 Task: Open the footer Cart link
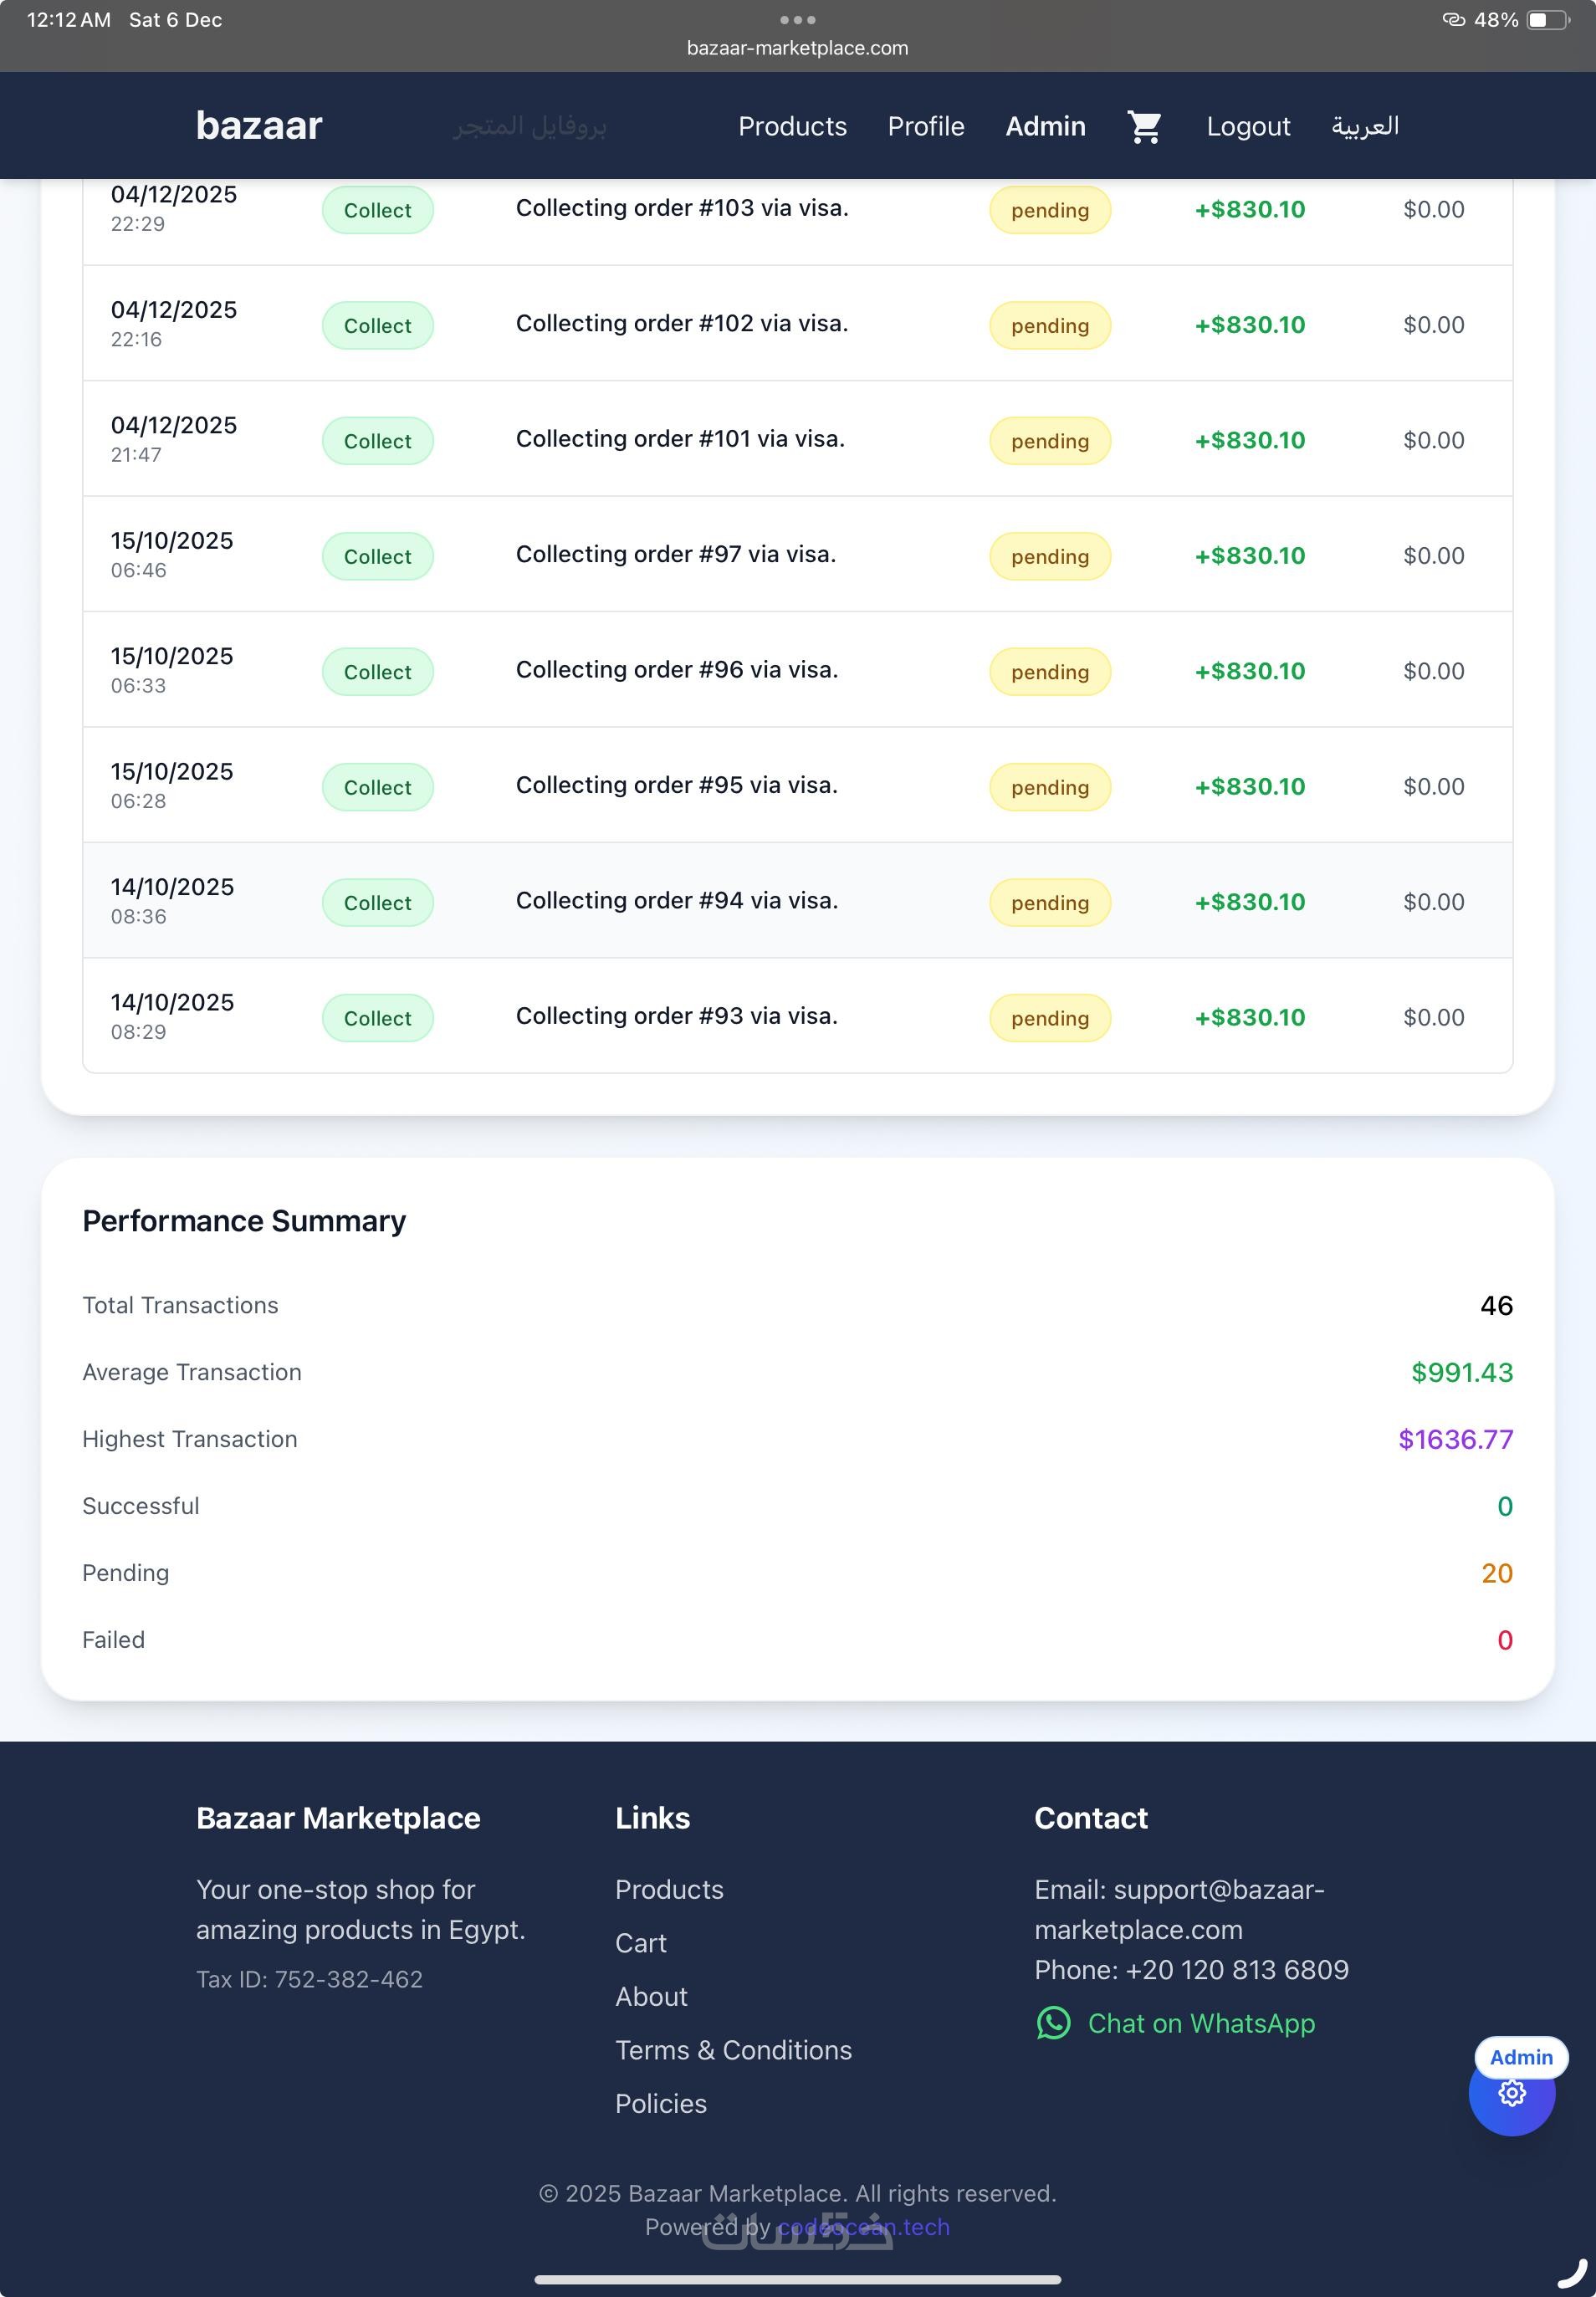click(640, 1943)
